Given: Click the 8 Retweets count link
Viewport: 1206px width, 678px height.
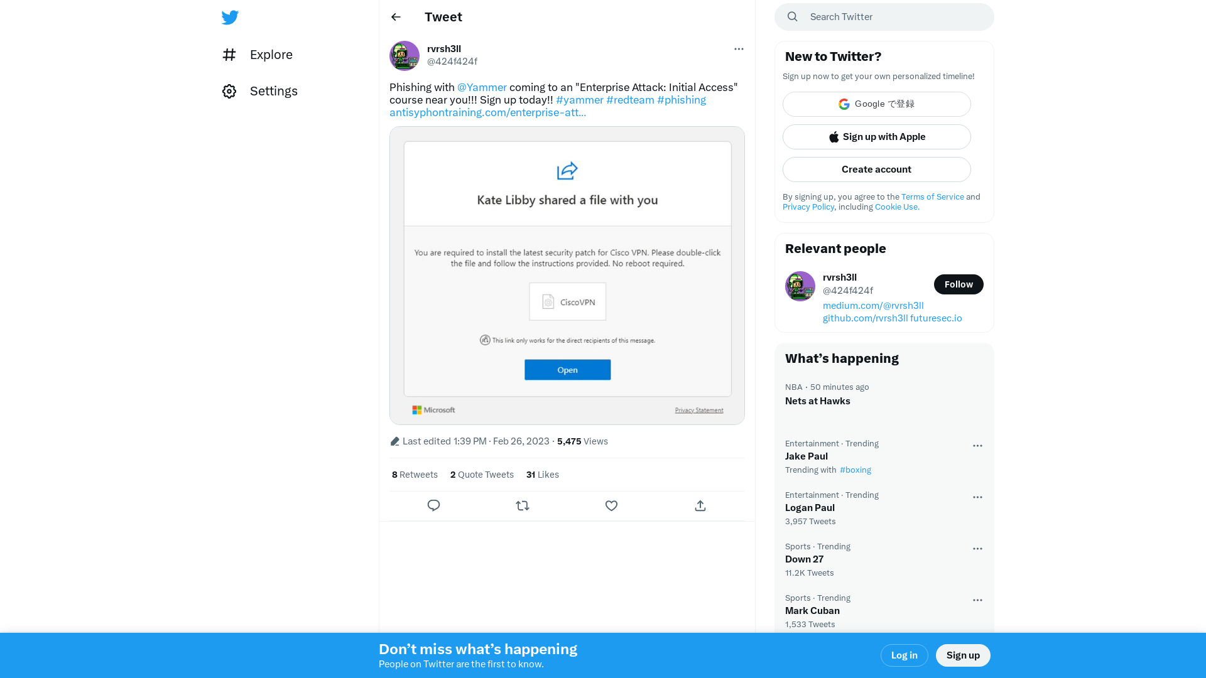Looking at the screenshot, I should pos(414,475).
